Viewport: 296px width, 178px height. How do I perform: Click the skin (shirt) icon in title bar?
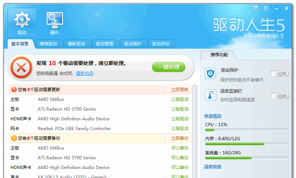coord(255,8)
